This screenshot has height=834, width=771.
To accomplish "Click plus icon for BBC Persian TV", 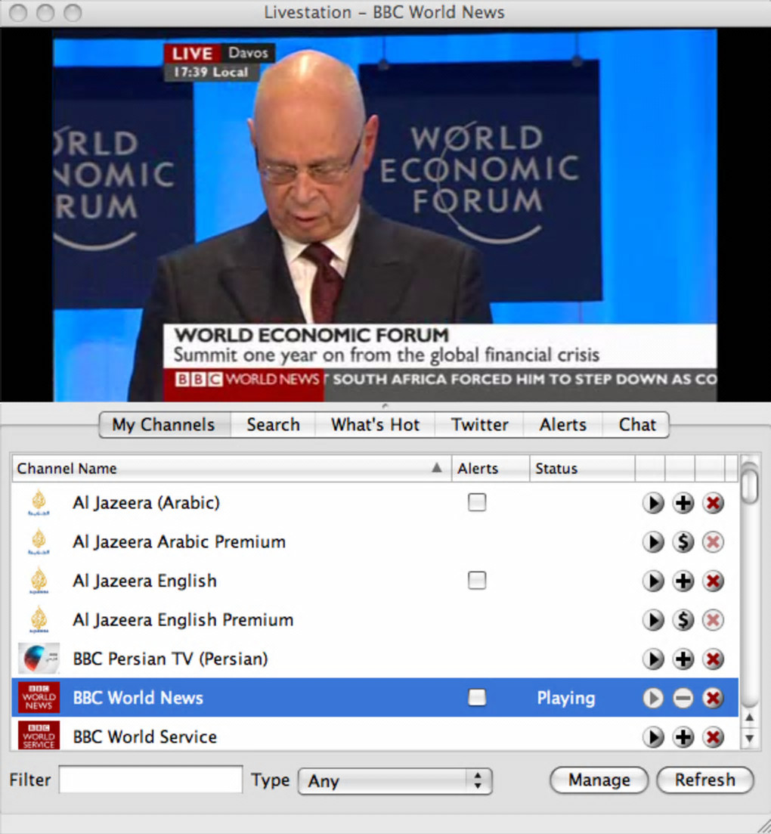I will 683,659.
